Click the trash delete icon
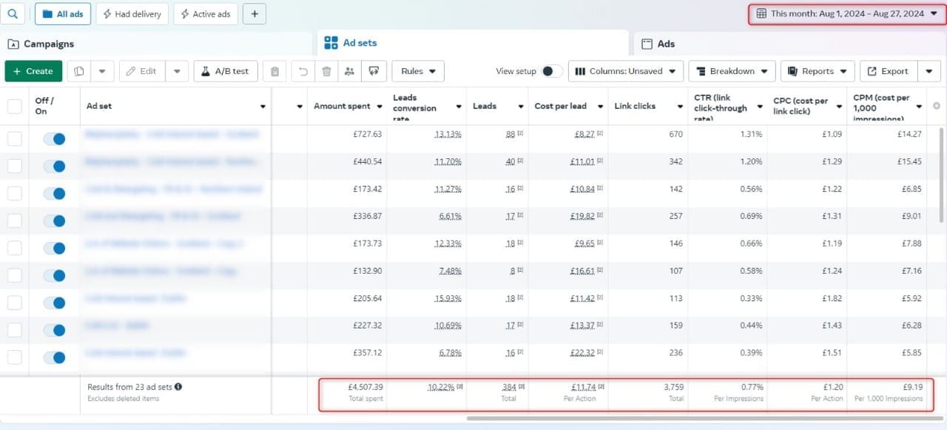This screenshot has height=430, width=947. pyautogui.click(x=326, y=71)
